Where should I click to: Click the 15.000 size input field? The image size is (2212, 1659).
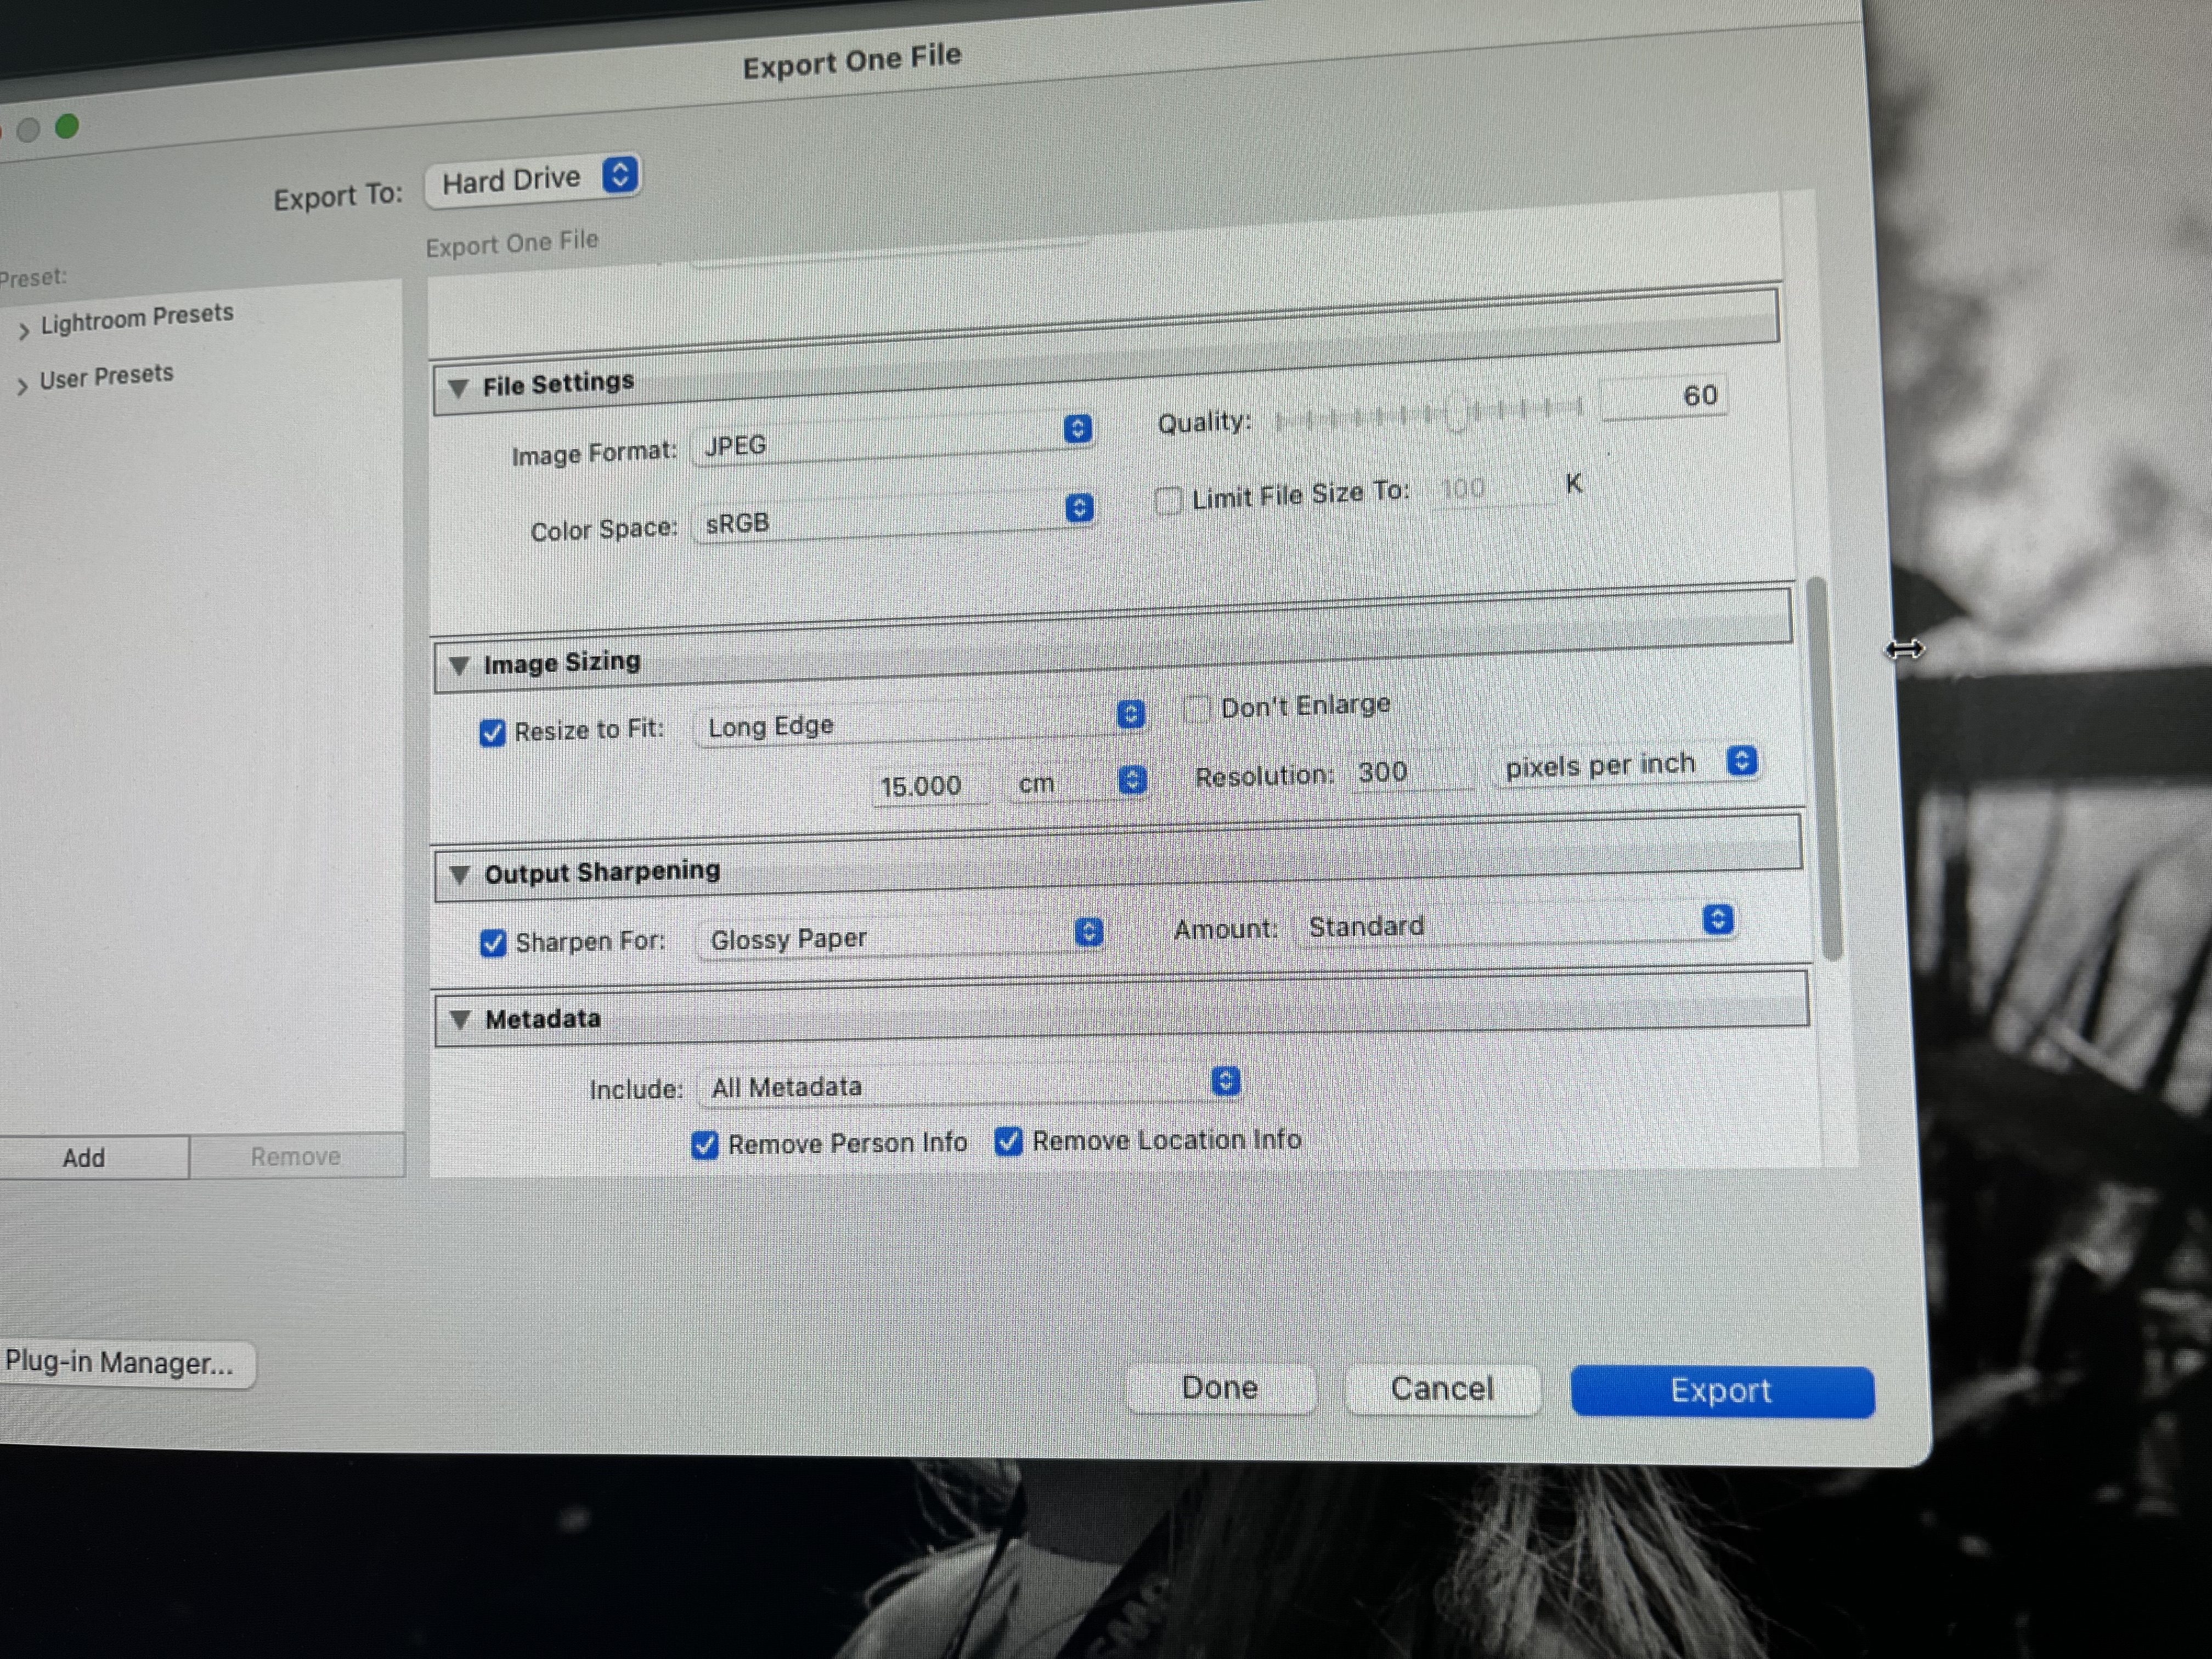point(931,785)
